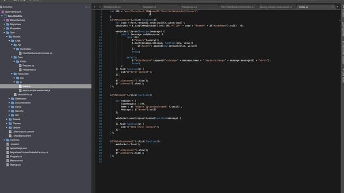
Task: Expand the Properties folder arrow
Action: coord(4,28)
